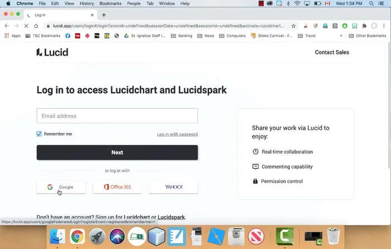The height and width of the screenshot is (249, 391).
Task: Open Chrome three-dot menu
Action: point(384,26)
